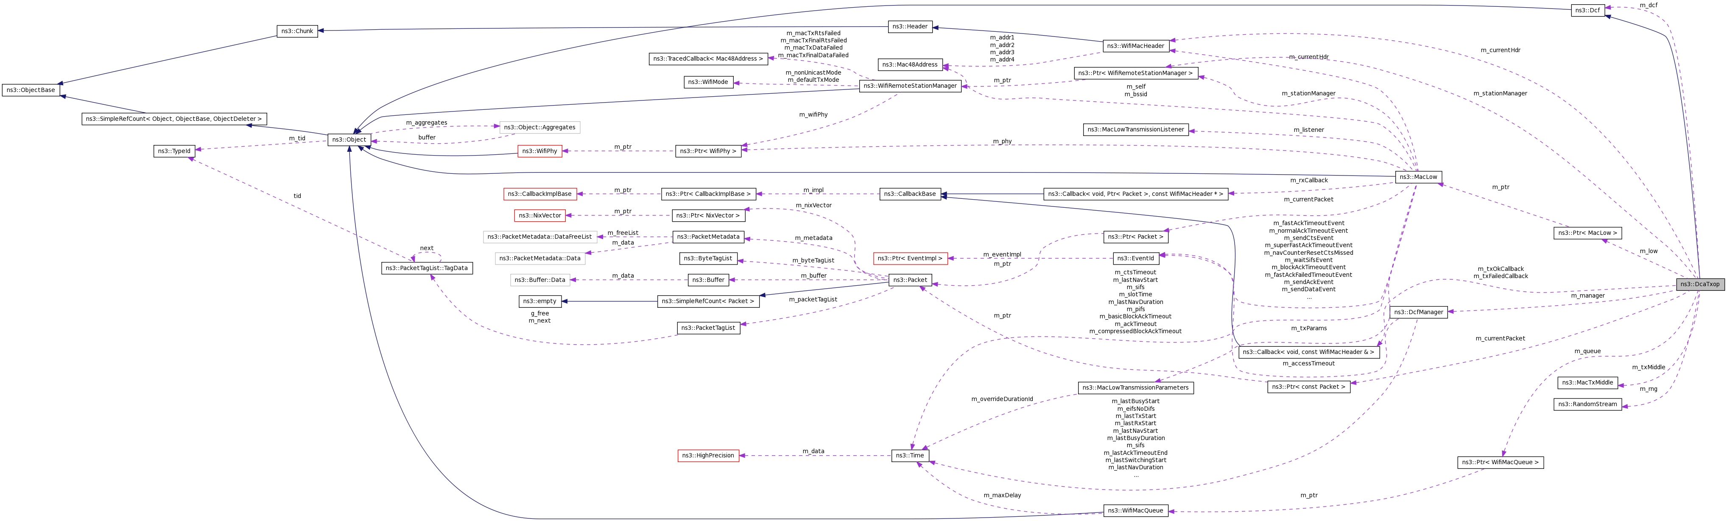Click the m_listener edge label
The height and width of the screenshot is (521, 1727).
pyautogui.click(x=1309, y=130)
